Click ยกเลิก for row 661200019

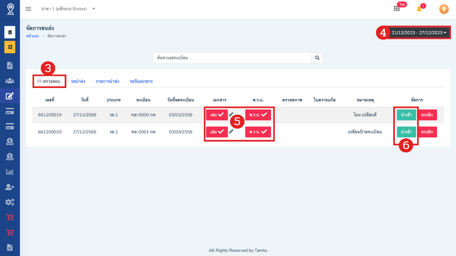click(427, 115)
